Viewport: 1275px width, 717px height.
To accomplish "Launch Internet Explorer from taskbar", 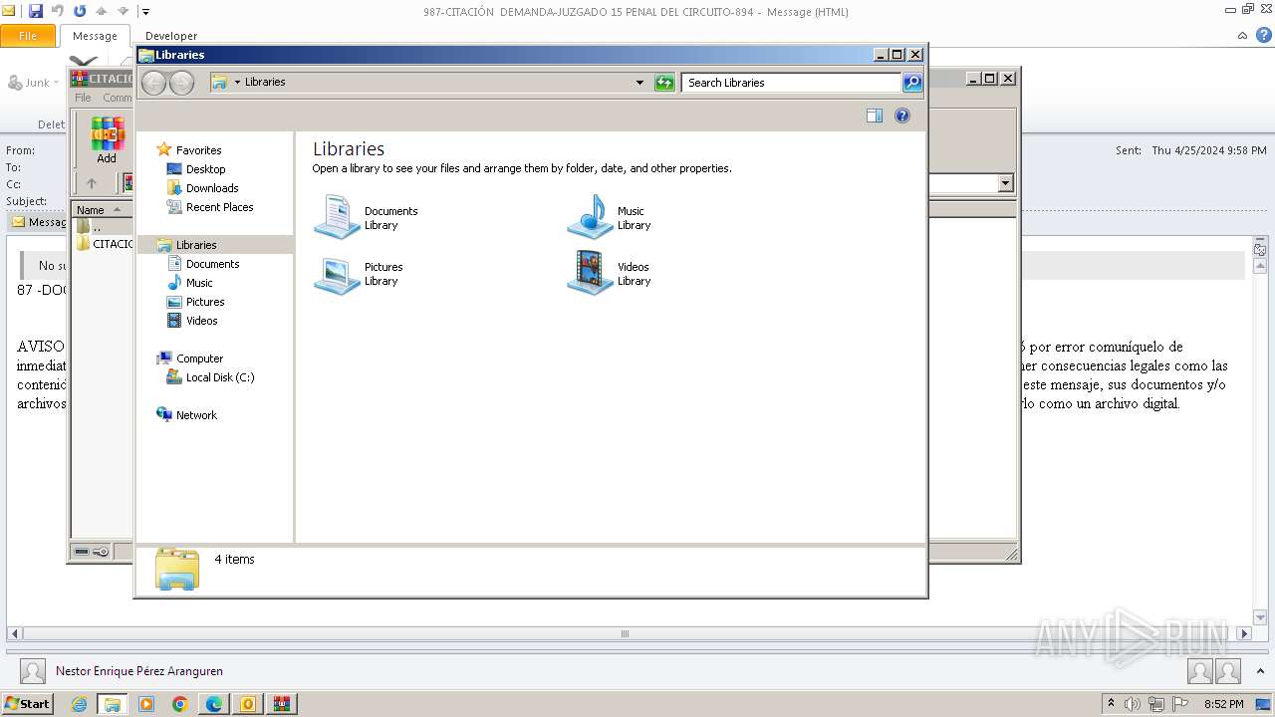I will (80, 704).
